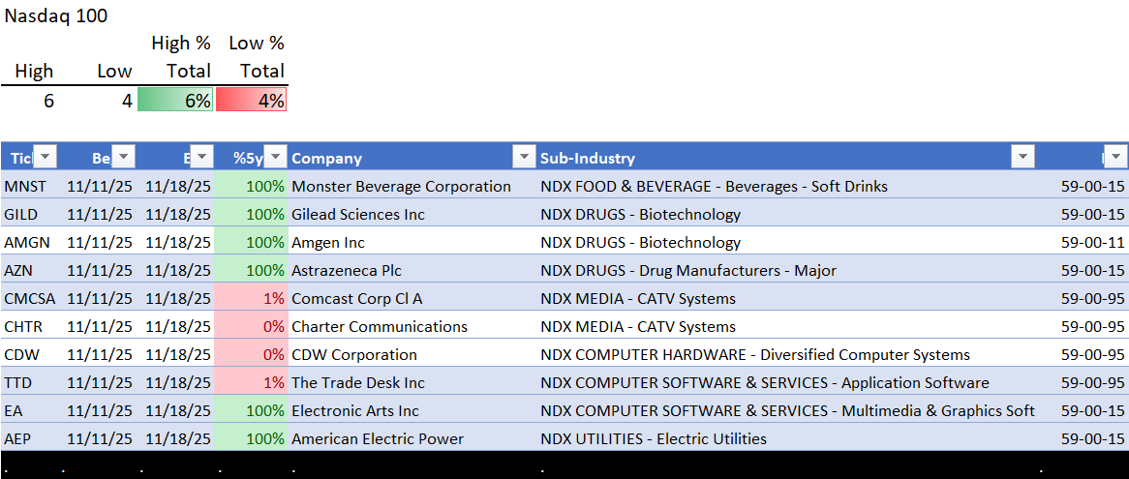Image resolution: width=1129 pixels, height=479 pixels.
Task: Expand the Company column filter arrow
Action: pyautogui.click(x=524, y=158)
